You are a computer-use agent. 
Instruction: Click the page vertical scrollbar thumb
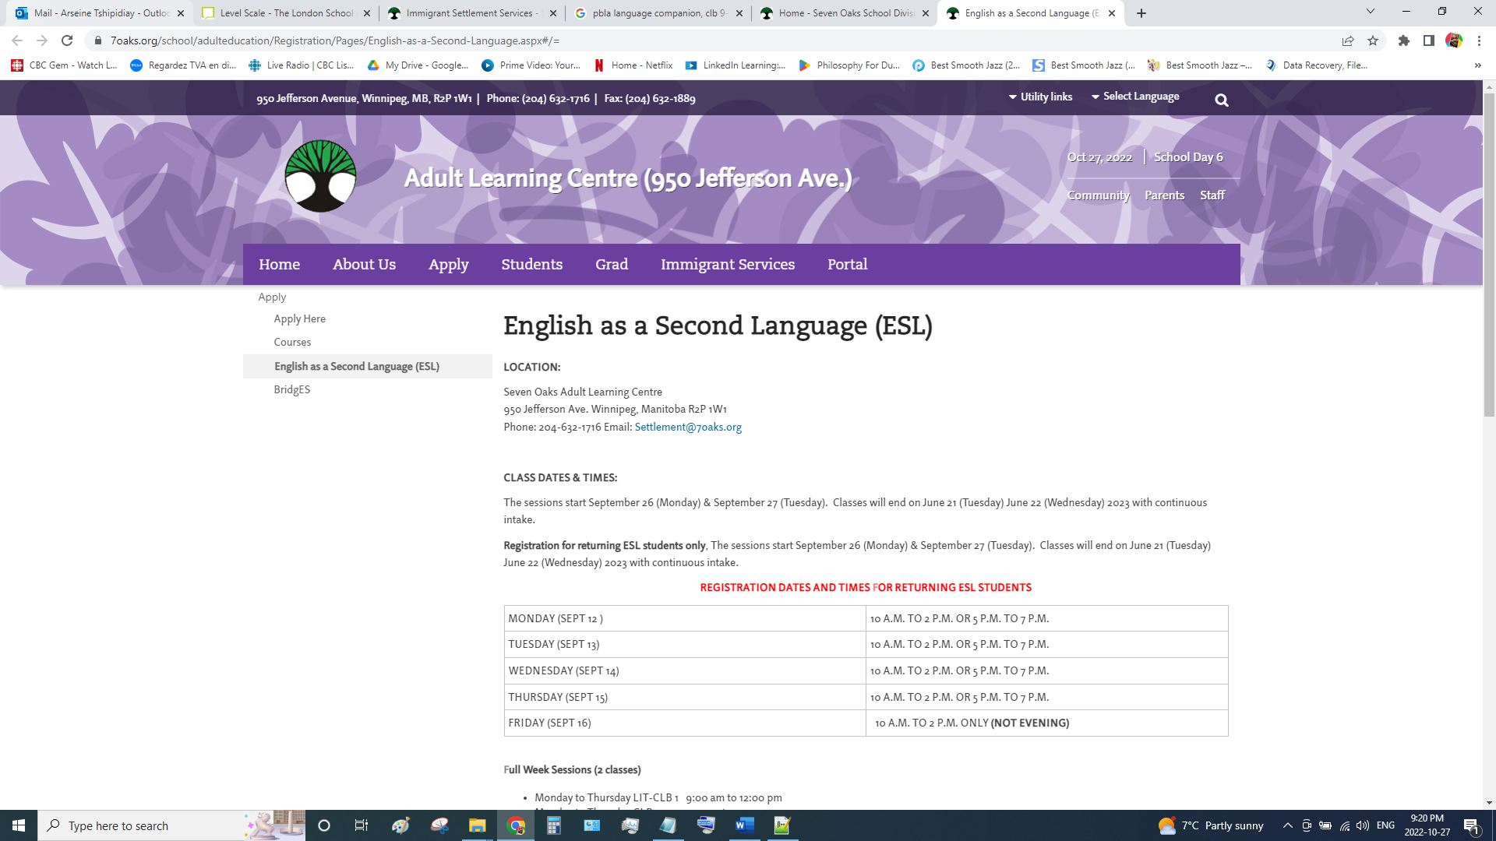(x=1488, y=257)
